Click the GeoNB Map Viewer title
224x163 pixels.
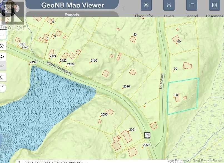pyautogui.click(x=73, y=5)
